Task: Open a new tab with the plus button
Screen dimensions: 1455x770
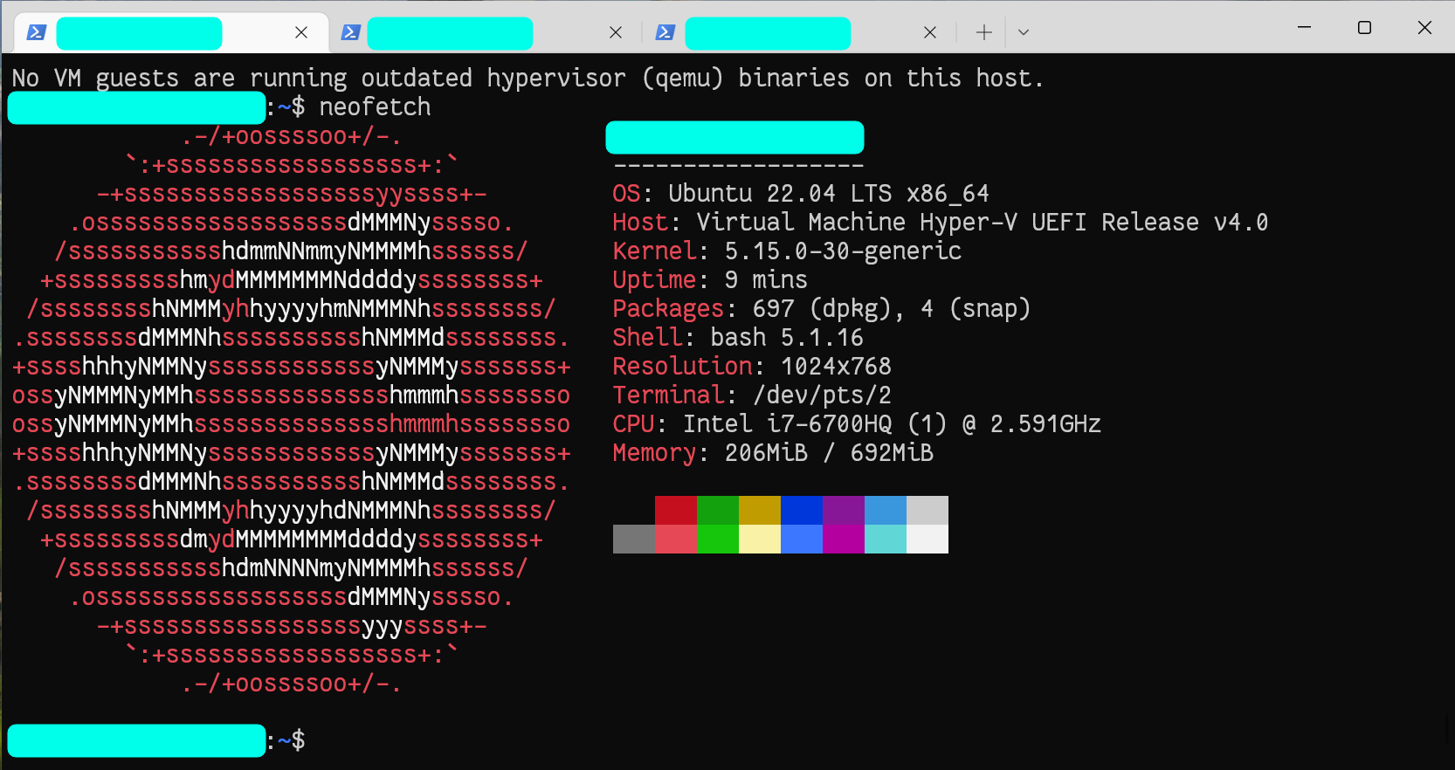Action: [x=984, y=32]
